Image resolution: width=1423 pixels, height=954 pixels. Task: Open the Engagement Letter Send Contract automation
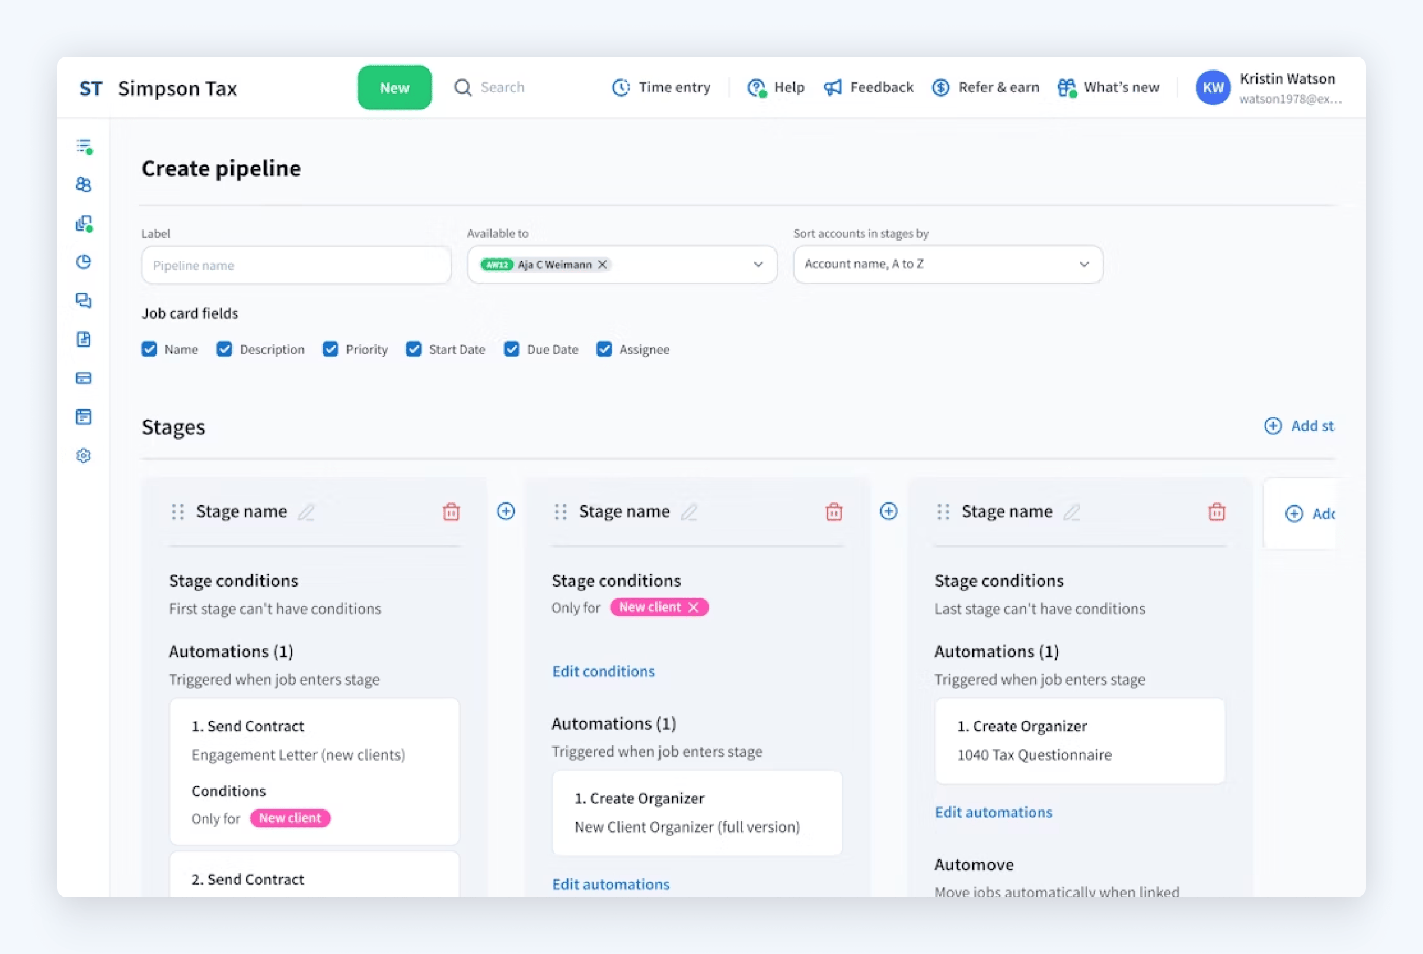[x=314, y=771]
